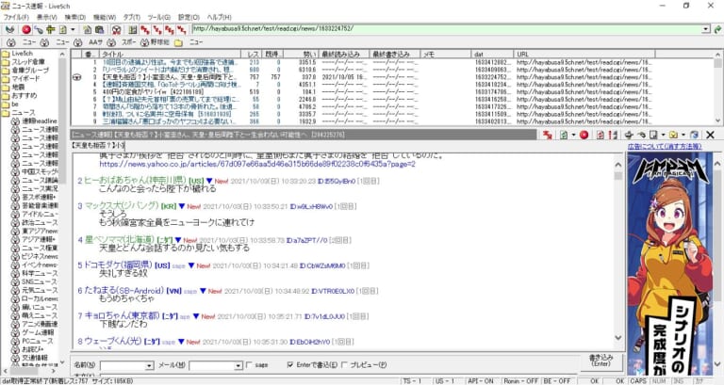Enable the sage checkbox
Screen dimensions: 724x385
(250, 365)
